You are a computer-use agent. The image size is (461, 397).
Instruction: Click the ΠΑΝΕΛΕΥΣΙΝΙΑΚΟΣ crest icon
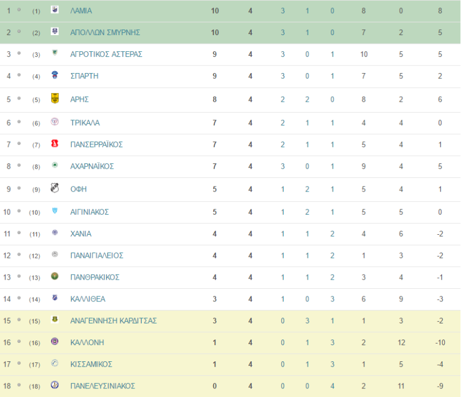point(55,385)
